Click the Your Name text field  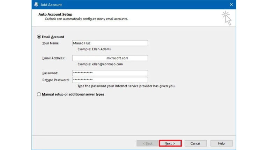point(110,43)
